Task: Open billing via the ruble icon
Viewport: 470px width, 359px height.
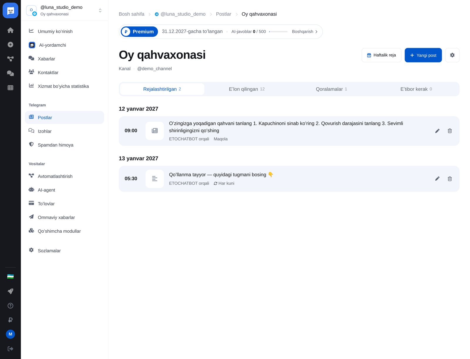Action: [x=10, y=320]
